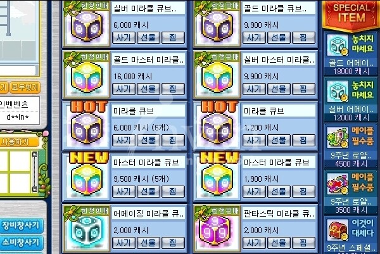This screenshot has height=254, width=380.
Task: Open the 소비창사기 tab
Action: (x=21, y=243)
